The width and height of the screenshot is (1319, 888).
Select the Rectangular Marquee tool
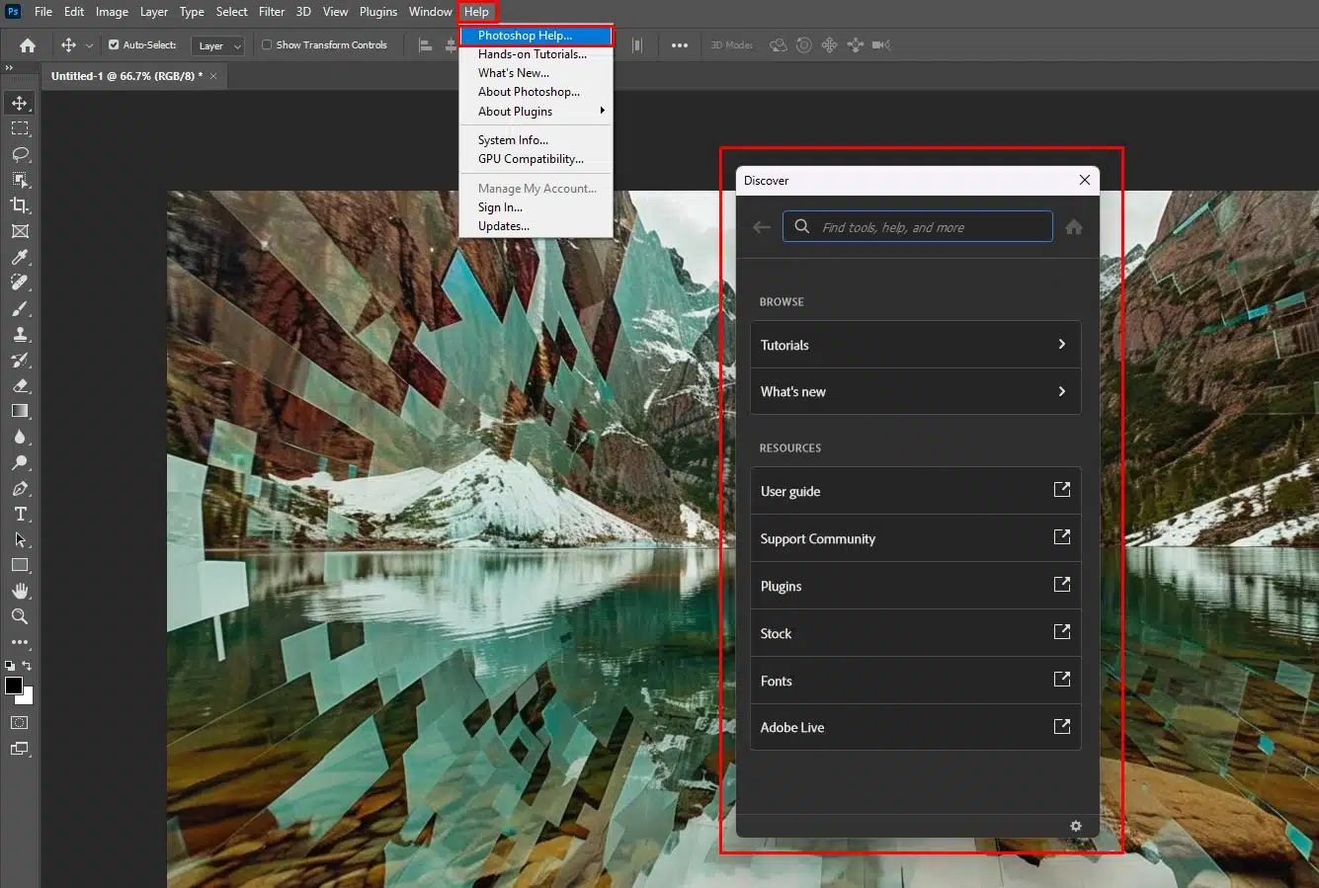[20, 128]
